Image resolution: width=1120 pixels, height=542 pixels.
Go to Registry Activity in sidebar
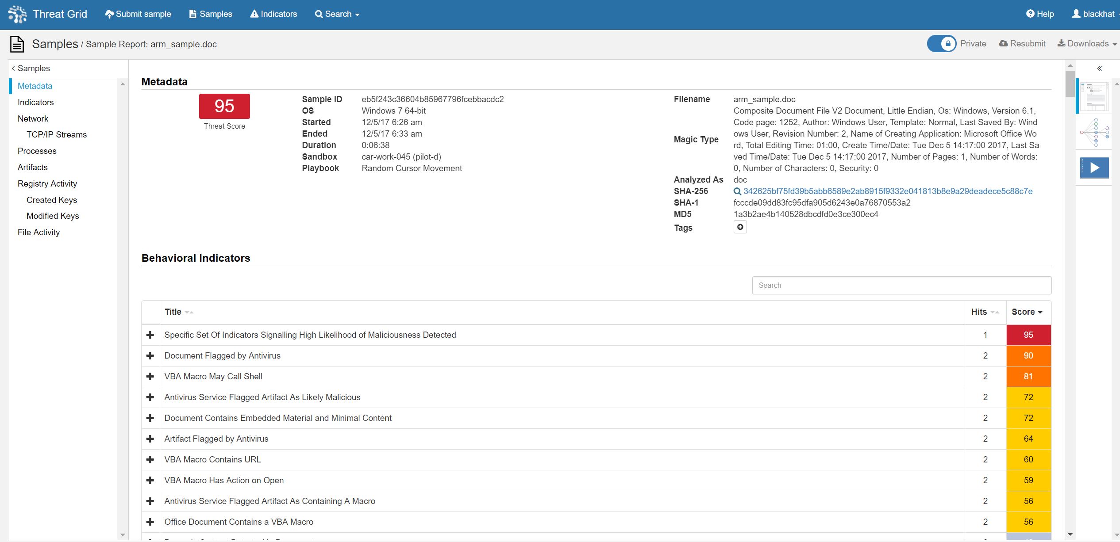click(x=47, y=183)
